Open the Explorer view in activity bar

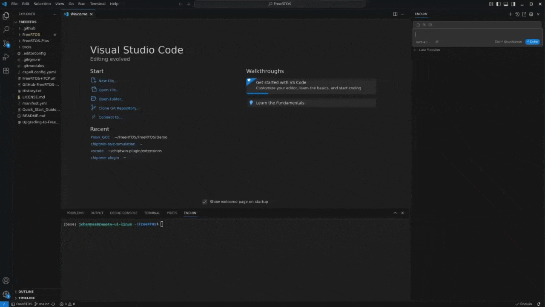pos(6,16)
